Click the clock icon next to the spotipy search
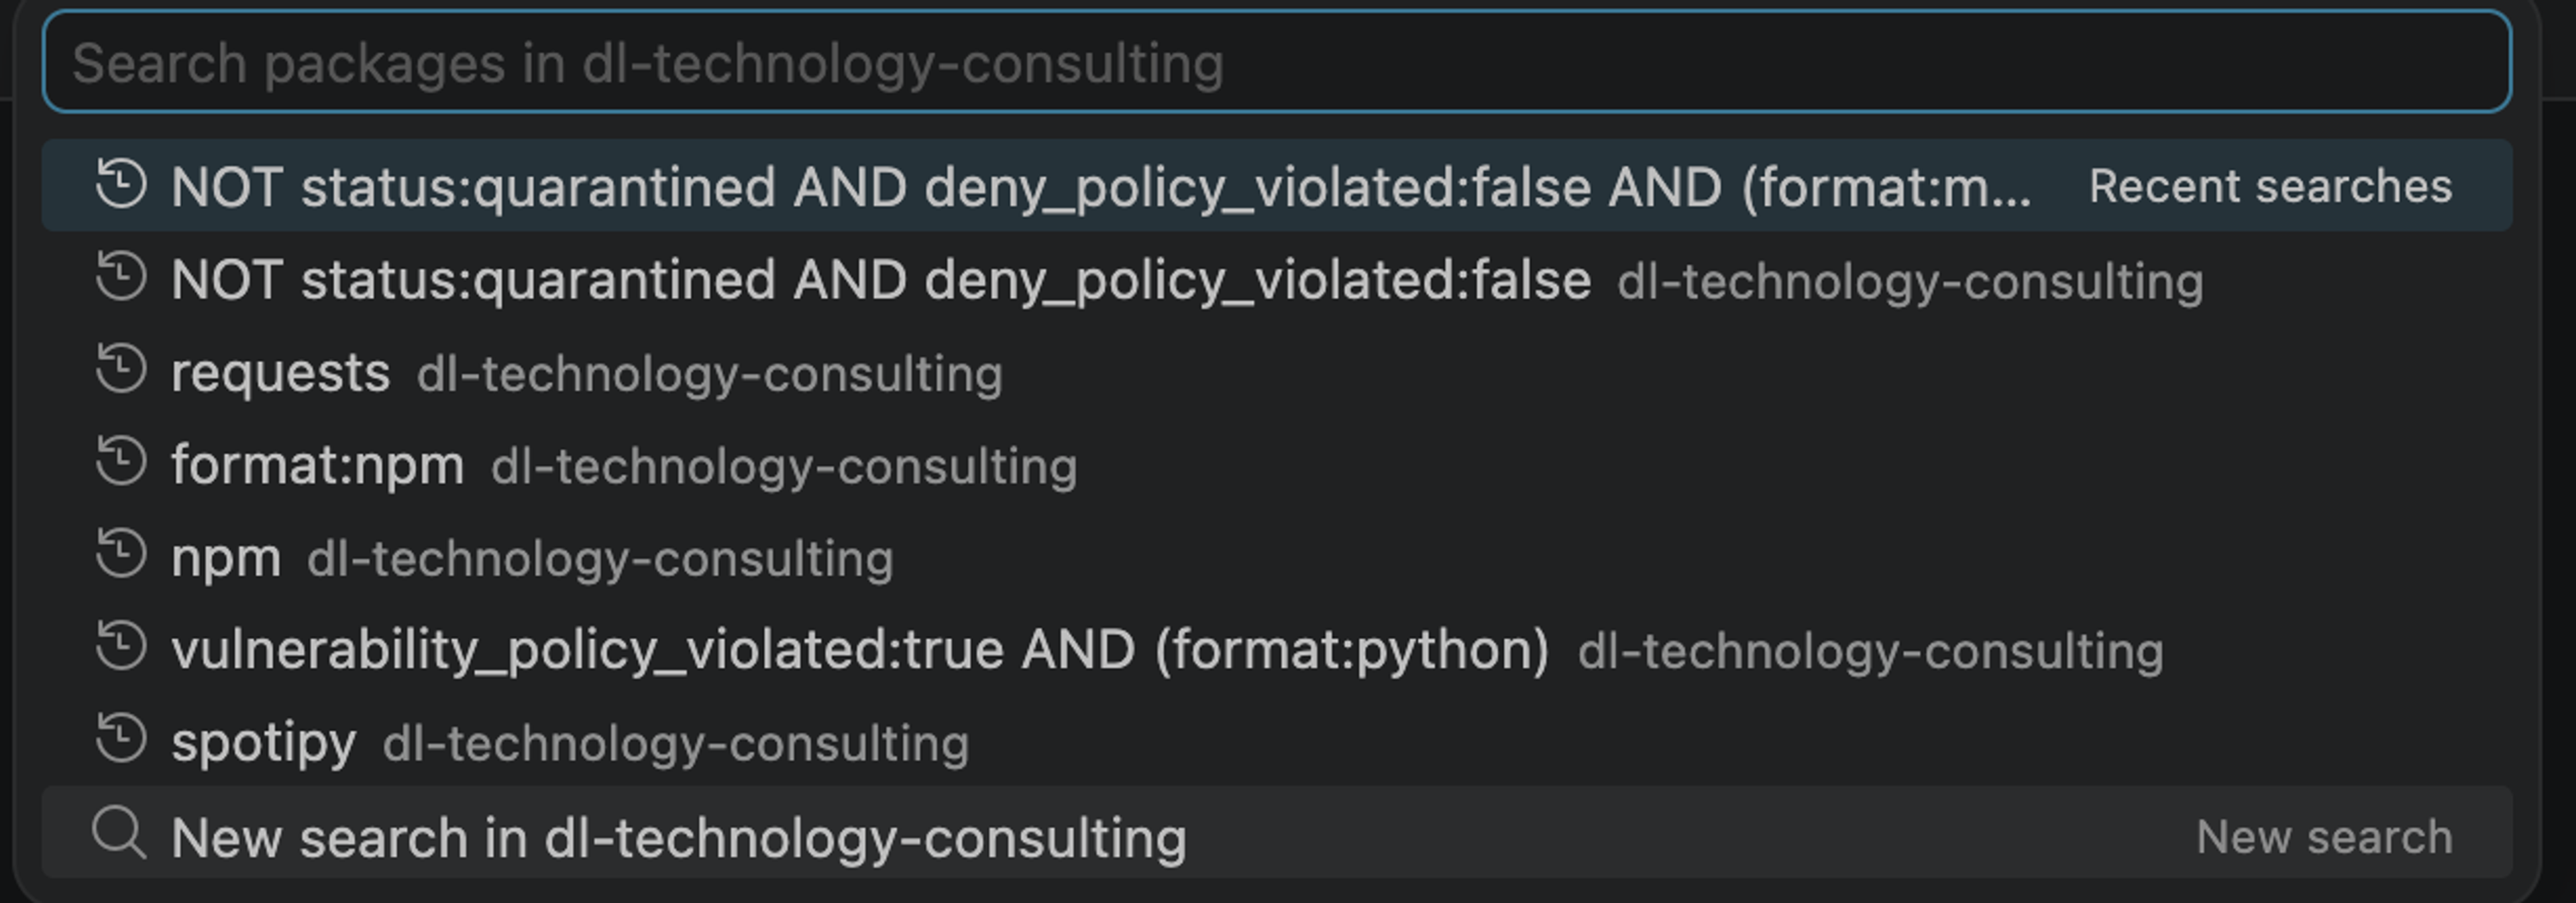2576x903 pixels. [120, 742]
